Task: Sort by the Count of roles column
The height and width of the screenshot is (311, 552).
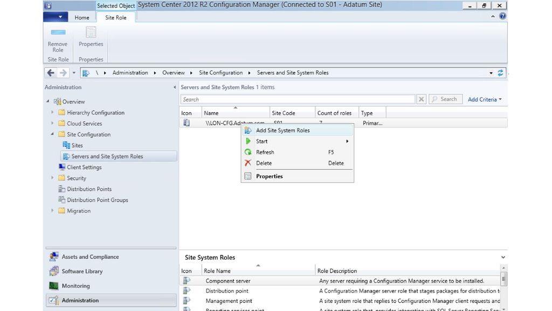Action: coord(337,113)
